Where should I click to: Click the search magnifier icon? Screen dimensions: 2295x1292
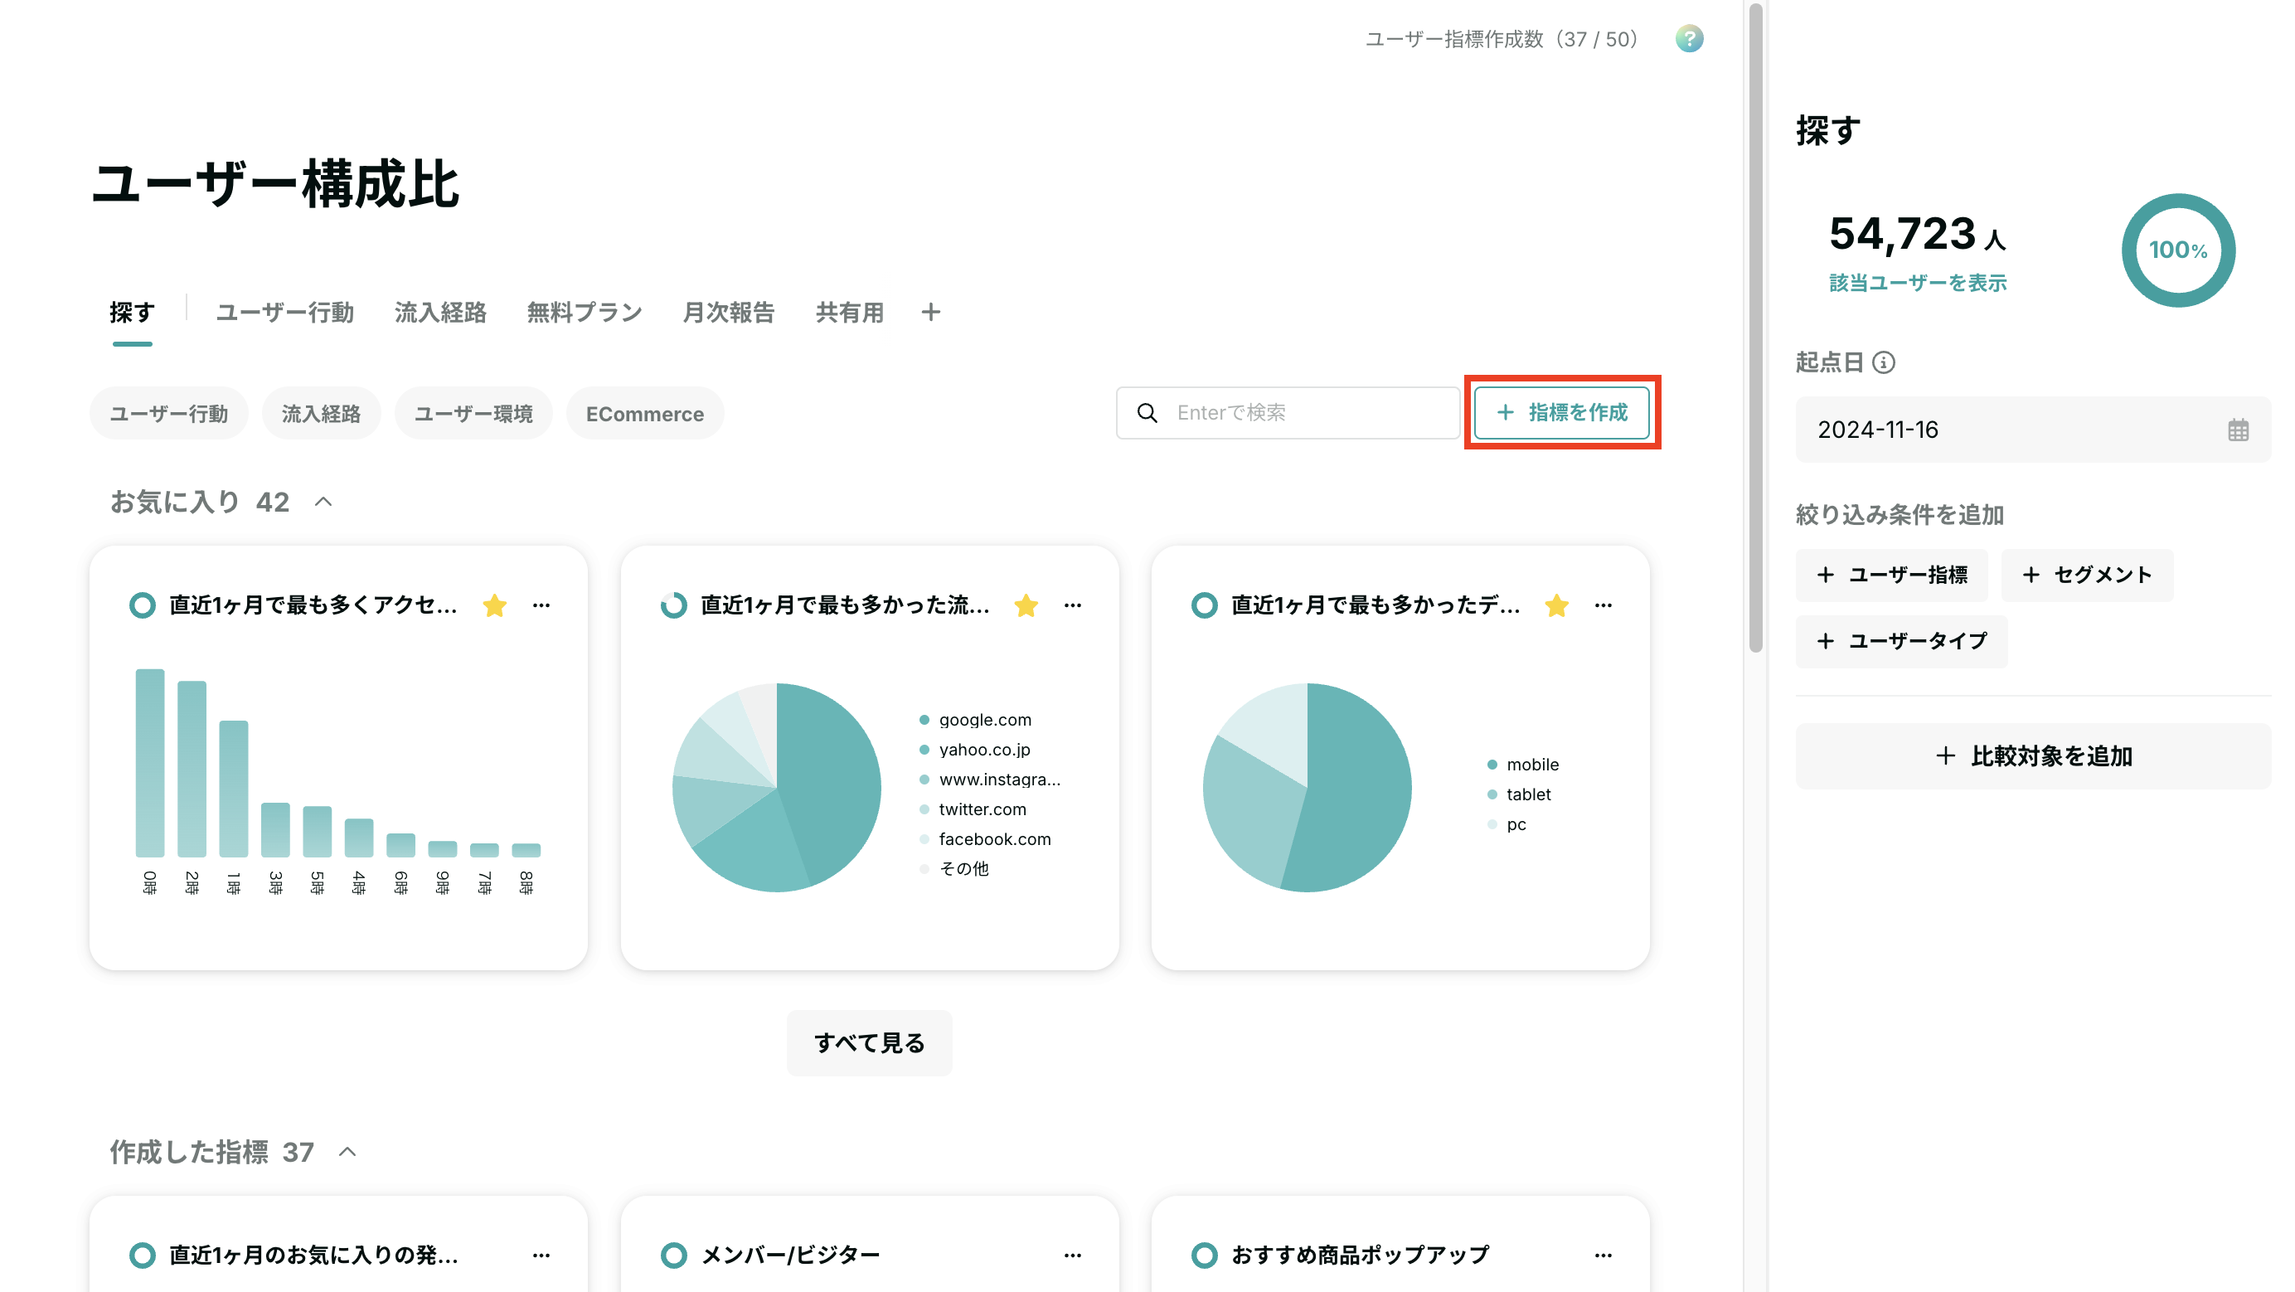tap(1147, 412)
